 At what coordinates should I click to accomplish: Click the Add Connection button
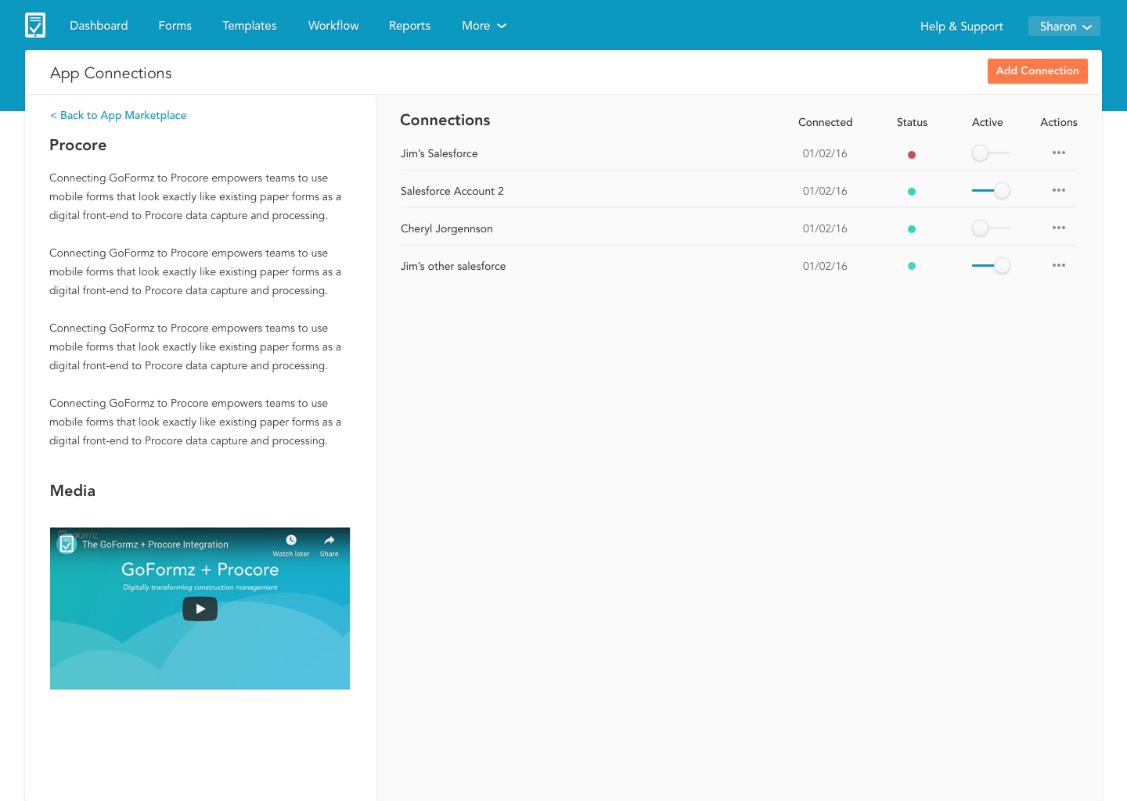[x=1037, y=71]
